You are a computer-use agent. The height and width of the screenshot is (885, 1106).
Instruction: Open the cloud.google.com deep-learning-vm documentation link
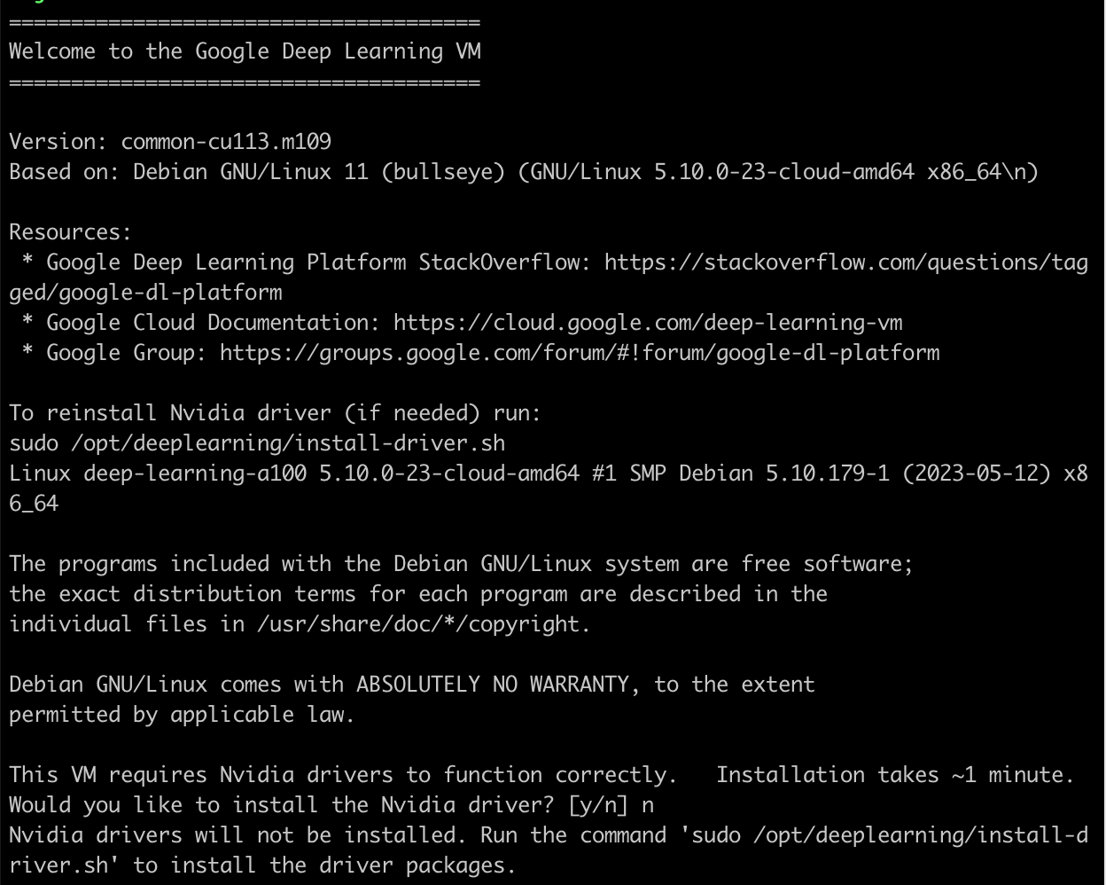pyautogui.click(x=648, y=323)
